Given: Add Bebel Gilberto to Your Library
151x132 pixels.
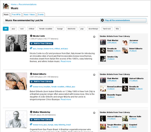Looking at the screenshot, I should point(41,81).
